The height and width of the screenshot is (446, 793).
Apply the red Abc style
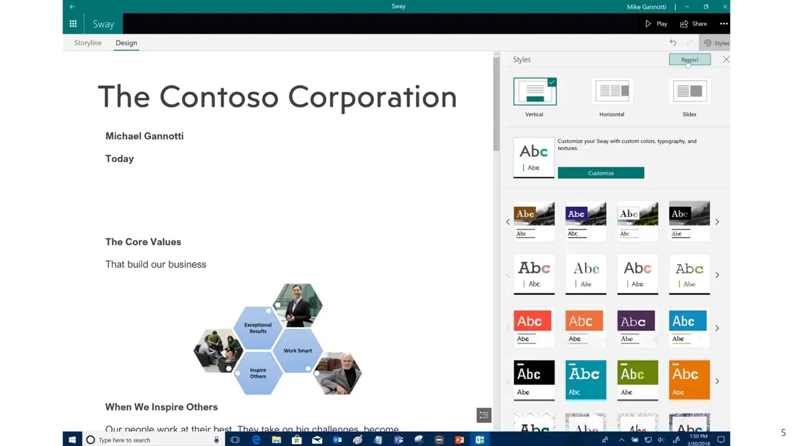click(534, 328)
